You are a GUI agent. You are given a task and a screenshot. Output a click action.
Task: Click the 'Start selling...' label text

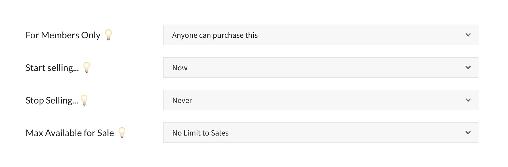tap(52, 68)
